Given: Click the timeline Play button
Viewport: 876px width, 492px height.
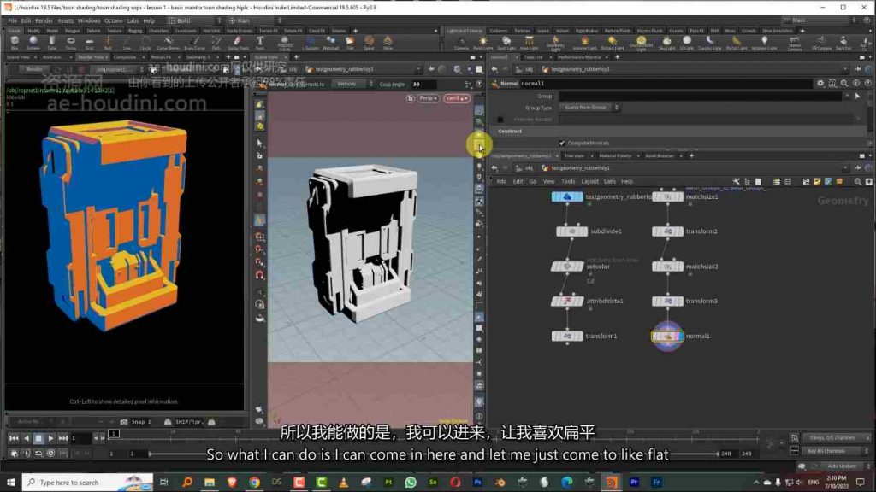Looking at the screenshot, I should [x=50, y=438].
